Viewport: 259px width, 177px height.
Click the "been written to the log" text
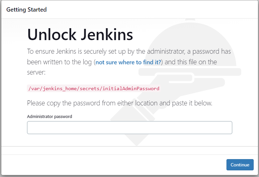click(x=59, y=62)
